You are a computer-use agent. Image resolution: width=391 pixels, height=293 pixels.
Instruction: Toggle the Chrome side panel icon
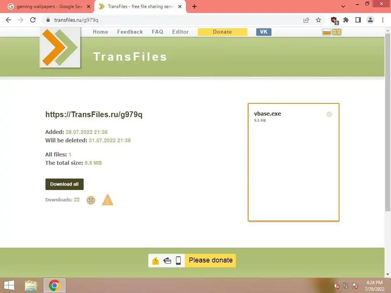[358, 20]
